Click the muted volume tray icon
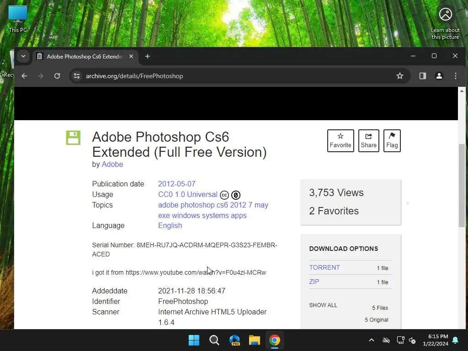Image resolution: width=468 pixels, height=351 pixels. coord(412,340)
